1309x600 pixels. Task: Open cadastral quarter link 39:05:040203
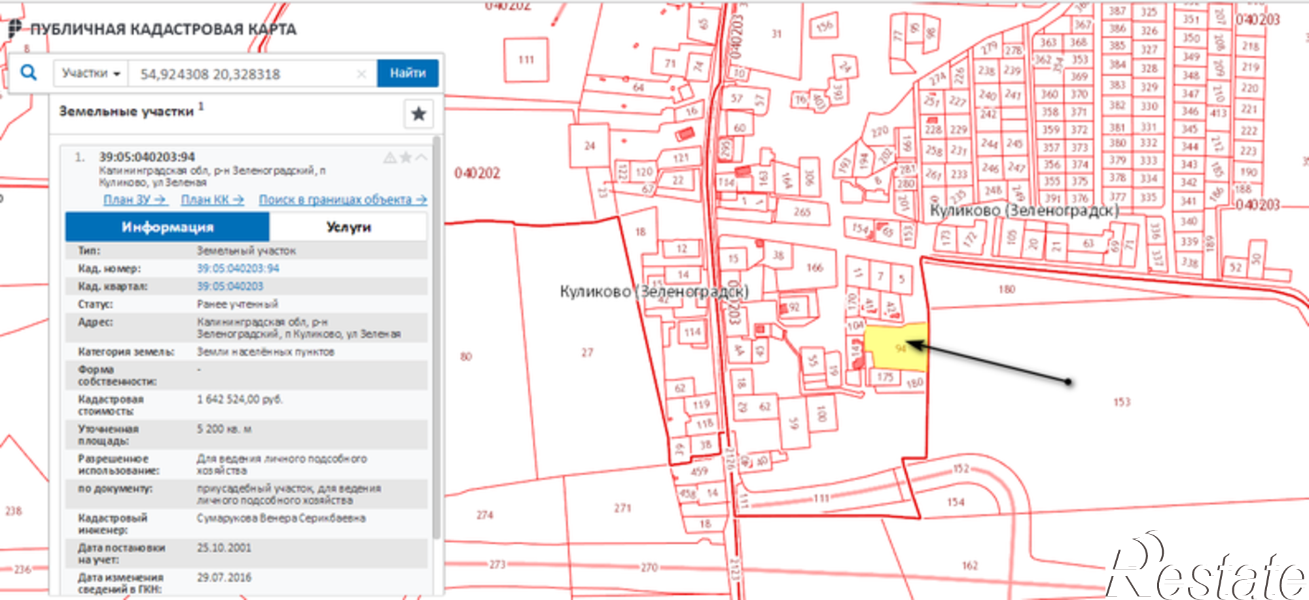230,286
